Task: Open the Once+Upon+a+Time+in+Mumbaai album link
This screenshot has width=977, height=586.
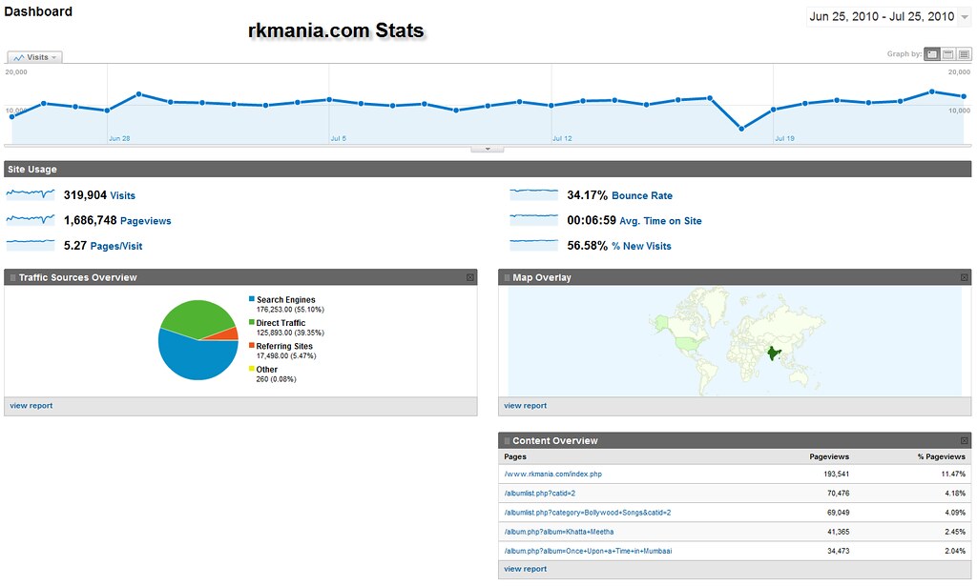Action: point(588,551)
